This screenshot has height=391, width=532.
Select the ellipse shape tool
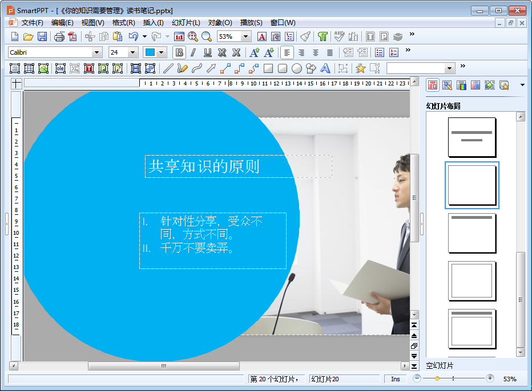(x=296, y=68)
